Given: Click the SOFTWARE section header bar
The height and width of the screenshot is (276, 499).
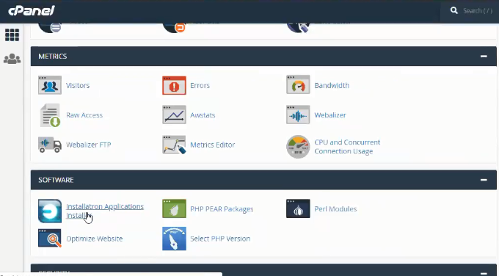Looking at the screenshot, I should pyautogui.click(x=263, y=180).
